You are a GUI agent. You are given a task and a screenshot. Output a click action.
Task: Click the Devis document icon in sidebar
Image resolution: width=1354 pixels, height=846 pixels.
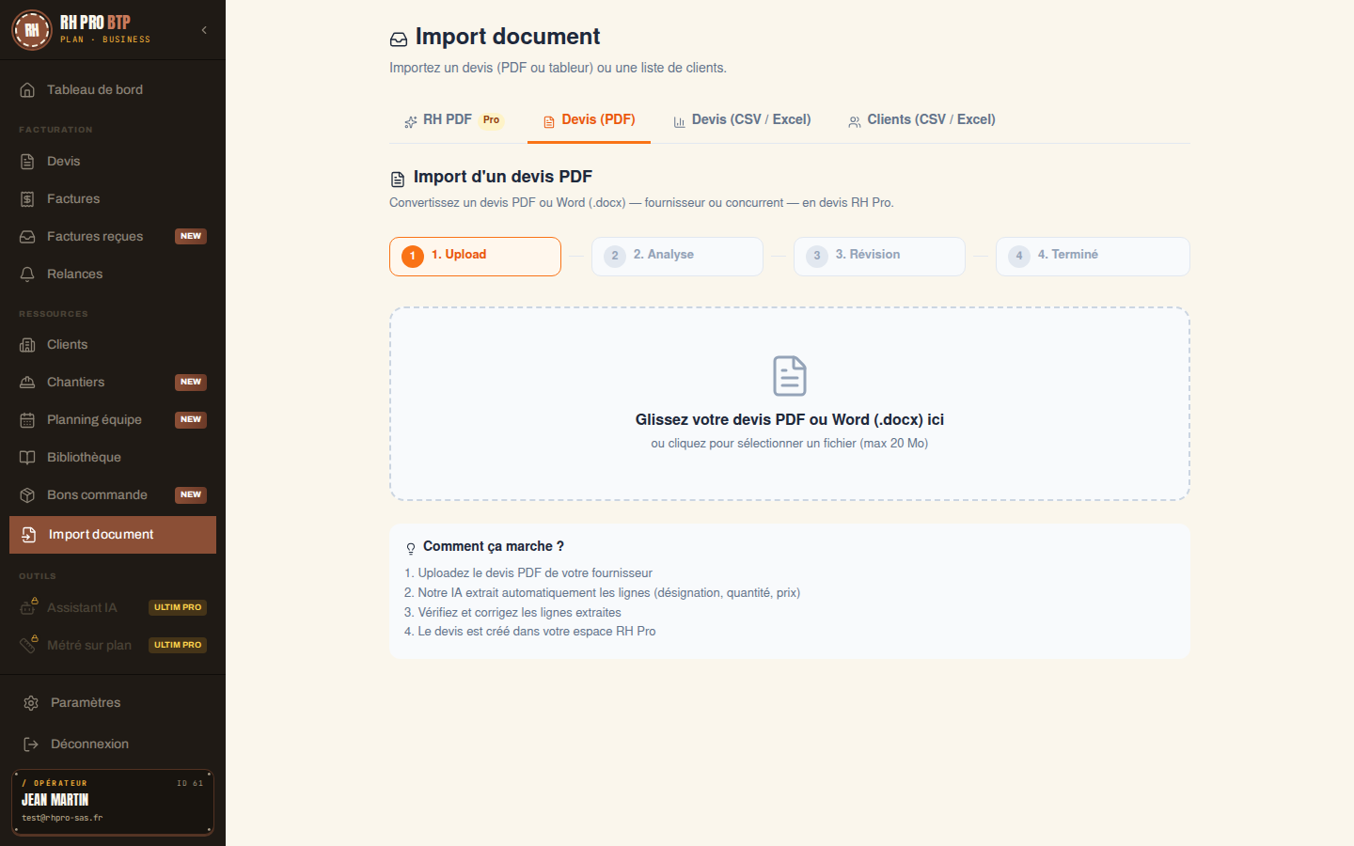pos(27,162)
